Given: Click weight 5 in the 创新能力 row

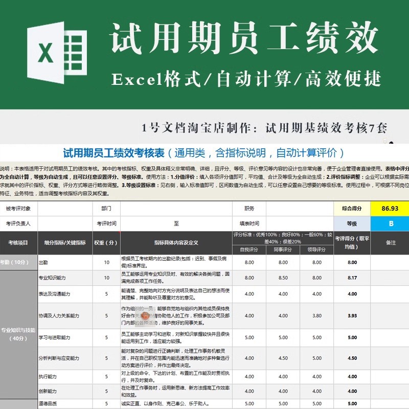Looking at the screenshot, I should (106, 391).
